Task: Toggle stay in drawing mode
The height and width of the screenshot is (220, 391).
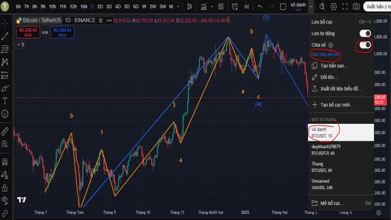Action: coord(5,175)
